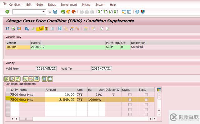
Task: Click the Print icon in standard toolbar
Action: [x=82, y=12]
